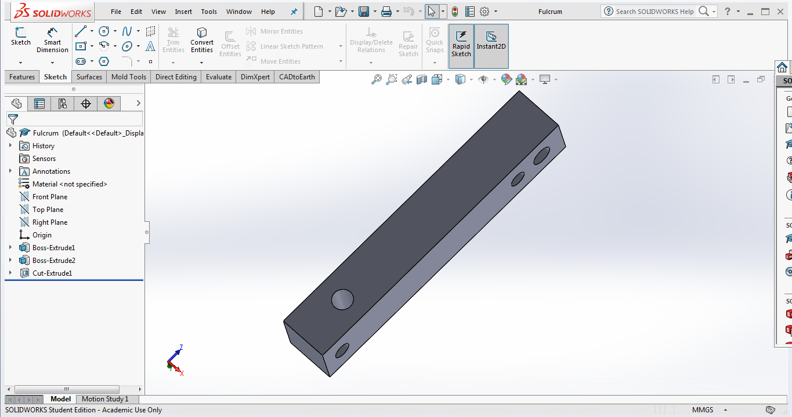The width and height of the screenshot is (792, 417).
Task: Click the Previous View icon
Action: [x=407, y=79]
